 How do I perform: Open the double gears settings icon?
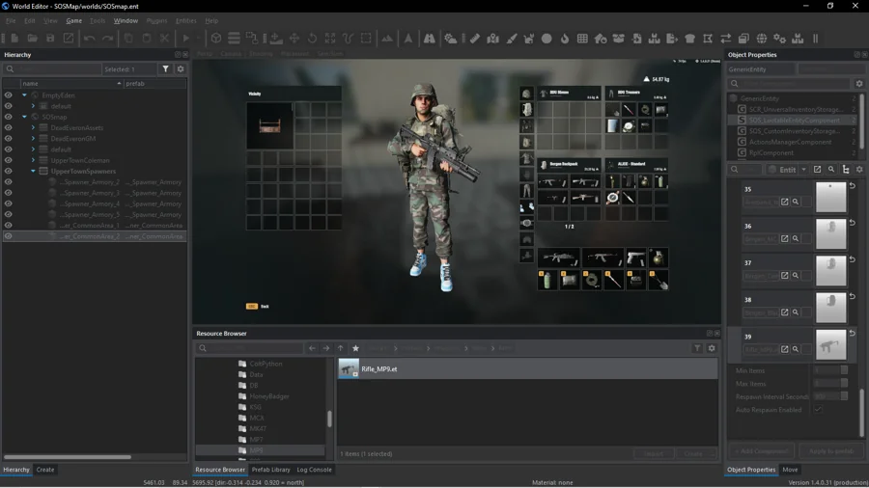[x=780, y=39]
